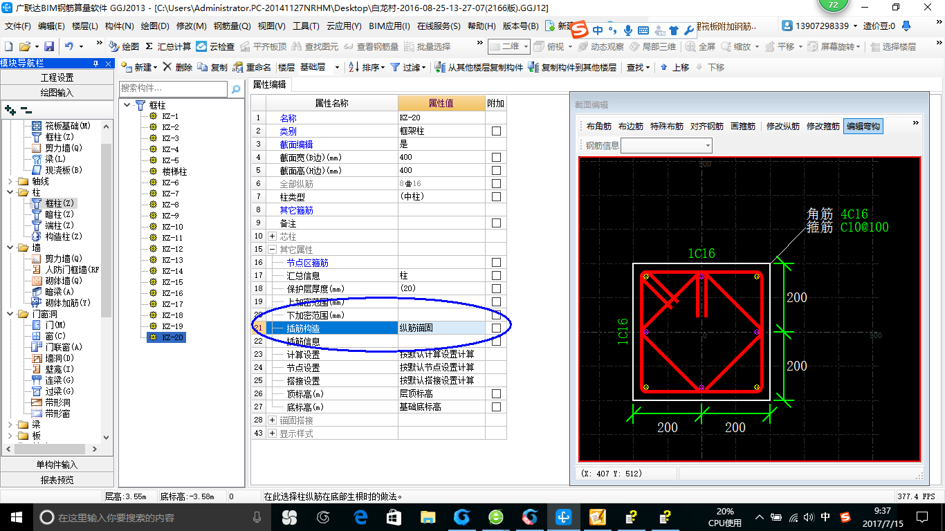Open the 文件(F) menu
Screen dimensions: 945x531
pos(17,26)
